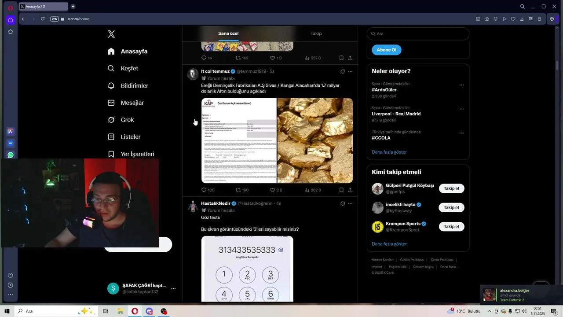Image resolution: width=563 pixels, height=317 pixels.
Task: Like the top post with 1 B likes
Action: (275, 58)
